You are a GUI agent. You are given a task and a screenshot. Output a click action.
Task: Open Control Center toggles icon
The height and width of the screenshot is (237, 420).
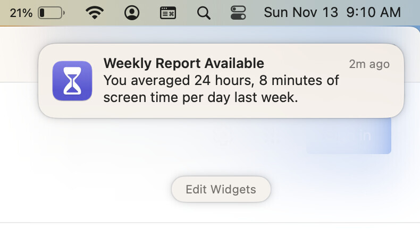click(239, 12)
